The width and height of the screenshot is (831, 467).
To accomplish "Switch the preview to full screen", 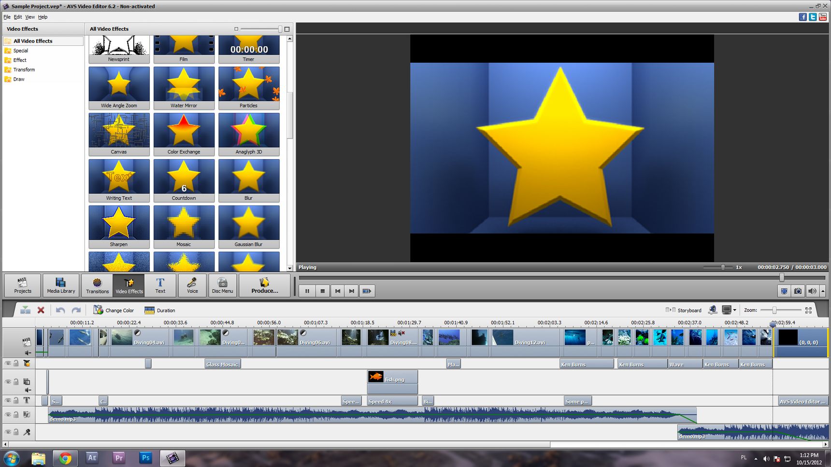I will click(784, 291).
